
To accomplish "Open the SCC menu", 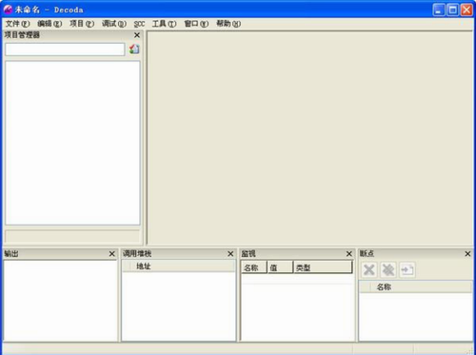I will (x=139, y=24).
